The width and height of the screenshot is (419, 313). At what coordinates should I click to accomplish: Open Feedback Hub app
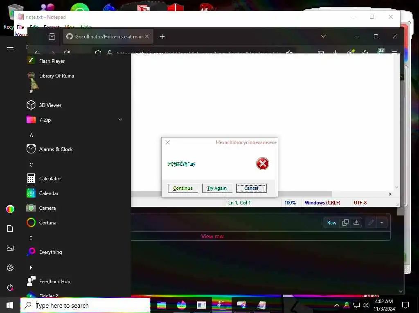tap(54, 281)
